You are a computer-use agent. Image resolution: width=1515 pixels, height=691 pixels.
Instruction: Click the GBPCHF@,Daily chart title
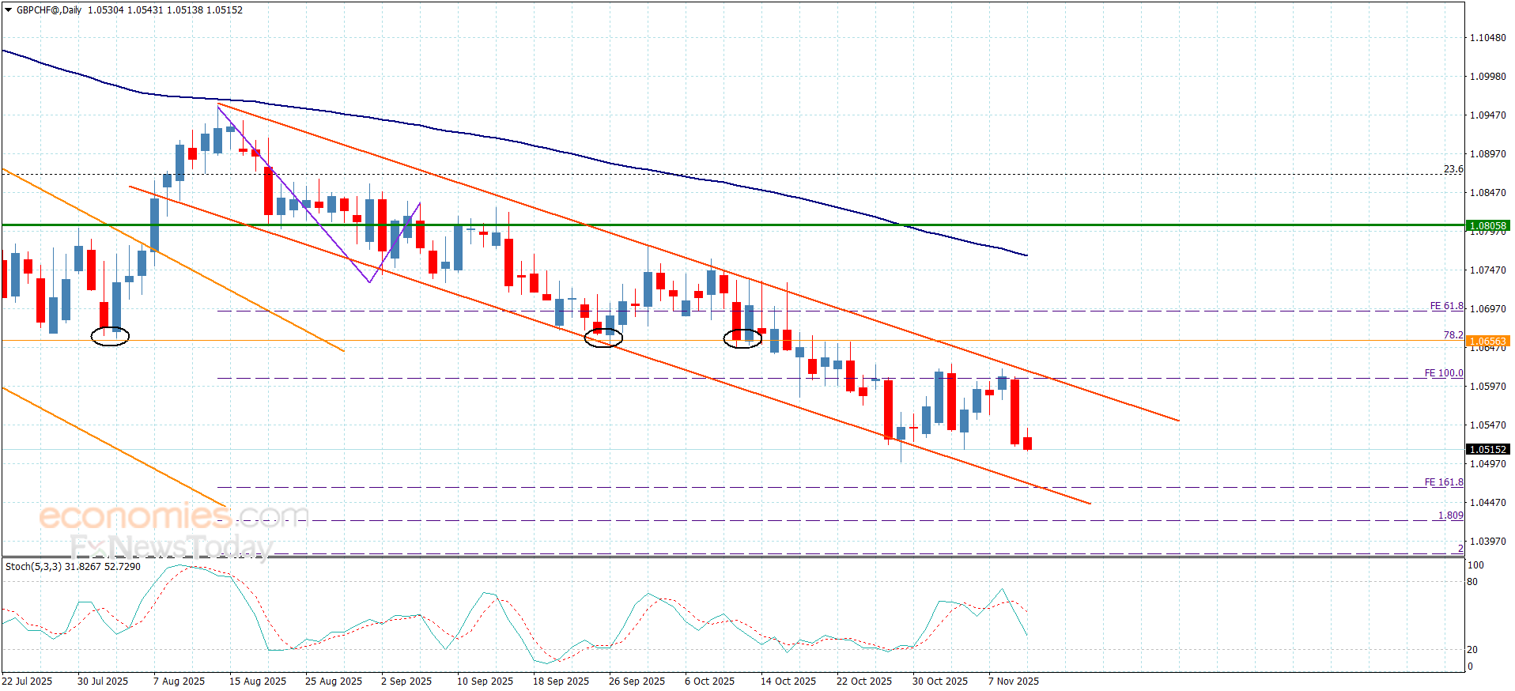(x=49, y=10)
